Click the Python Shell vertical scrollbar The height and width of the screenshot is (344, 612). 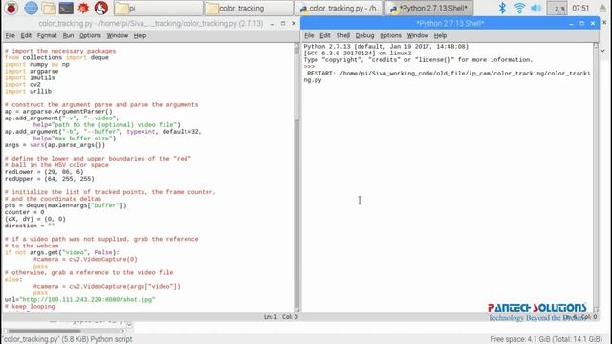pyautogui.click(x=596, y=178)
